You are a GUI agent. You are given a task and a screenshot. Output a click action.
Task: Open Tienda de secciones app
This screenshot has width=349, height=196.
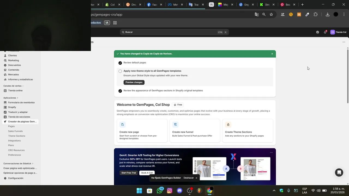[19, 117]
